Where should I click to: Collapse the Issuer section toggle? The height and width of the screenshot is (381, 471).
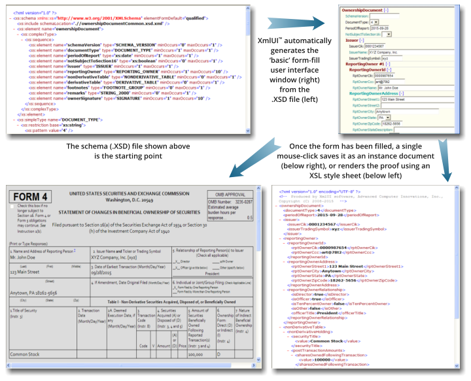point(361,41)
